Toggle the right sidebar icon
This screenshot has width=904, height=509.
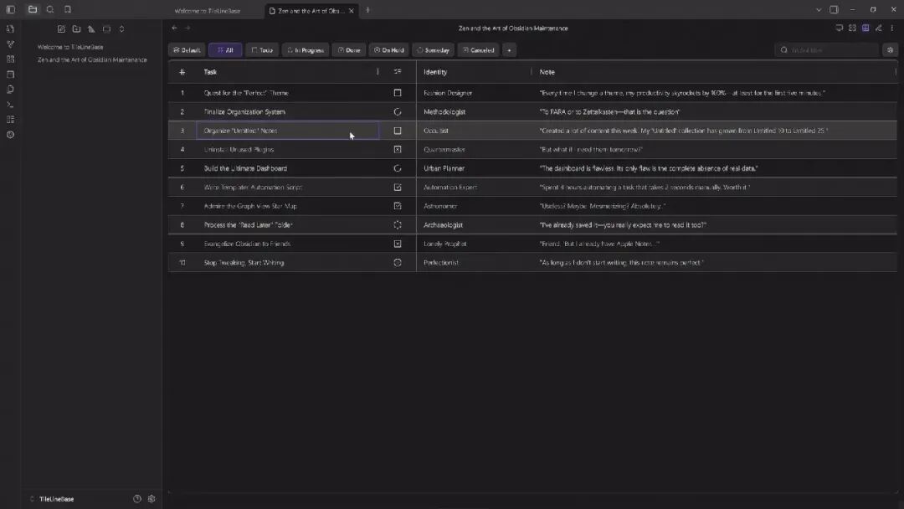tap(834, 10)
